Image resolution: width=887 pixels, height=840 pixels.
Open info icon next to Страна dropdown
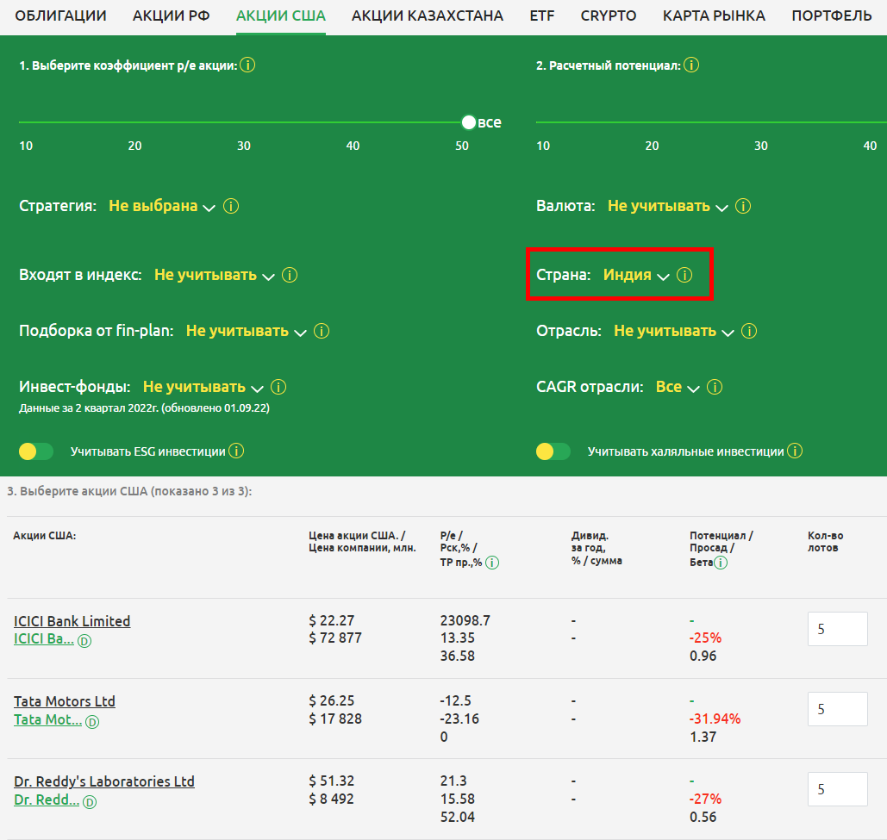point(684,276)
